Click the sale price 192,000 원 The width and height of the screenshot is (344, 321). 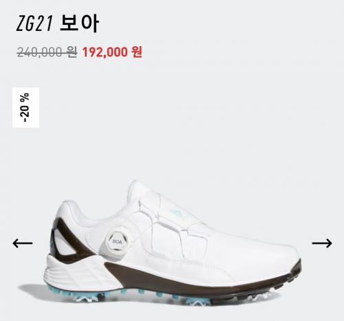point(112,52)
